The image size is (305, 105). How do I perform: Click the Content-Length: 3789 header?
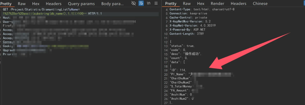click(x=187, y=34)
